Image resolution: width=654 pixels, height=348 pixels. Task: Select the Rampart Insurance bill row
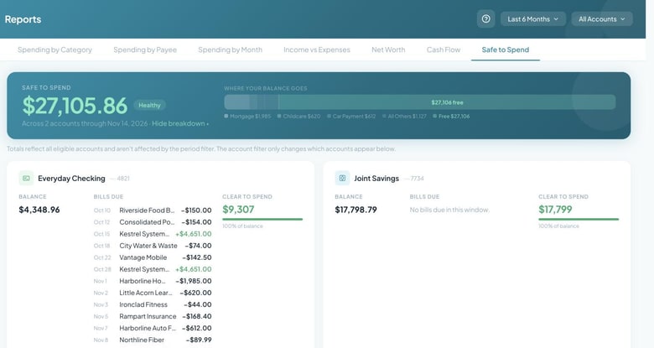[153, 316]
